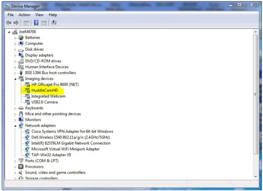263x191 pixels.
Task: Click the Show/Hide Console Tree toolbar icon
Action: pyautogui.click(x=26, y=23)
